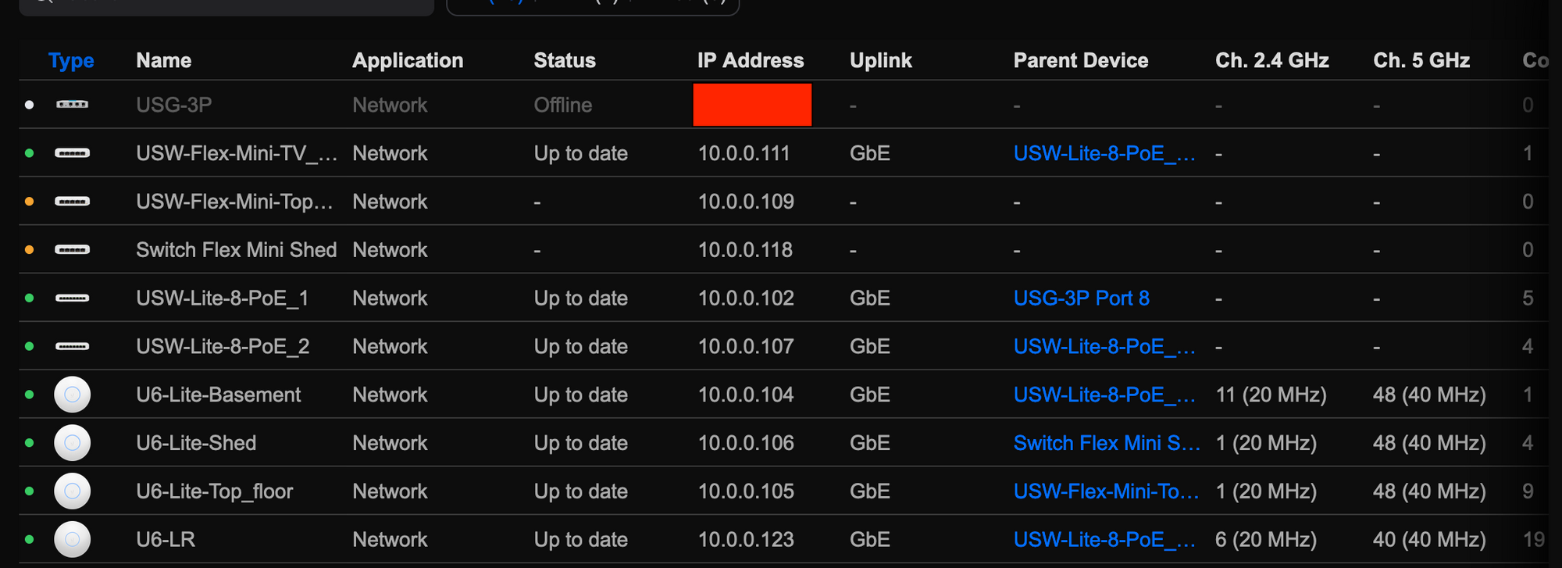The width and height of the screenshot is (1562, 568).
Task: Select the U6-Lite-Shed access point icon
Action: click(72, 443)
